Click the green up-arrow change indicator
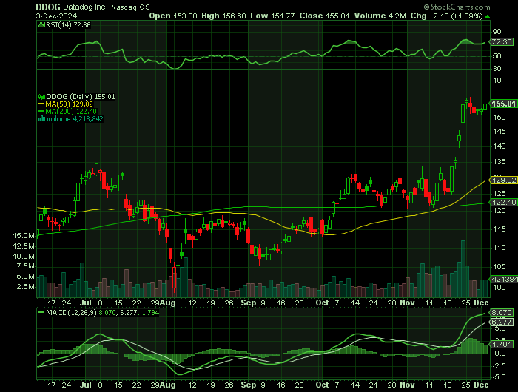This screenshot has height=392, width=518. coord(487,16)
